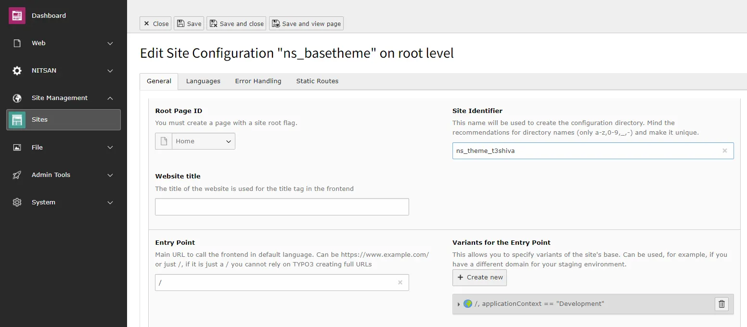Switch to the Languages tab

[x=203, y=81]
